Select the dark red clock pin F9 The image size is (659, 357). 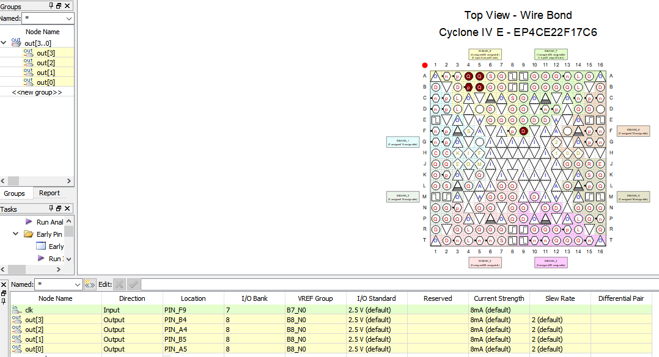pos(523,131)
